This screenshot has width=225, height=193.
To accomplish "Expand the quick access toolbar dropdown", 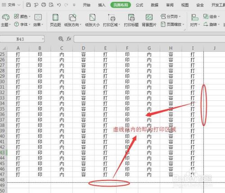I will coord(74,5).
